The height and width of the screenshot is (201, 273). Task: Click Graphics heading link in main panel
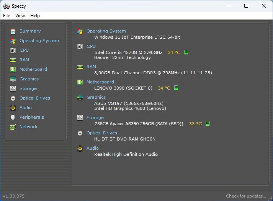pos(96,98)
